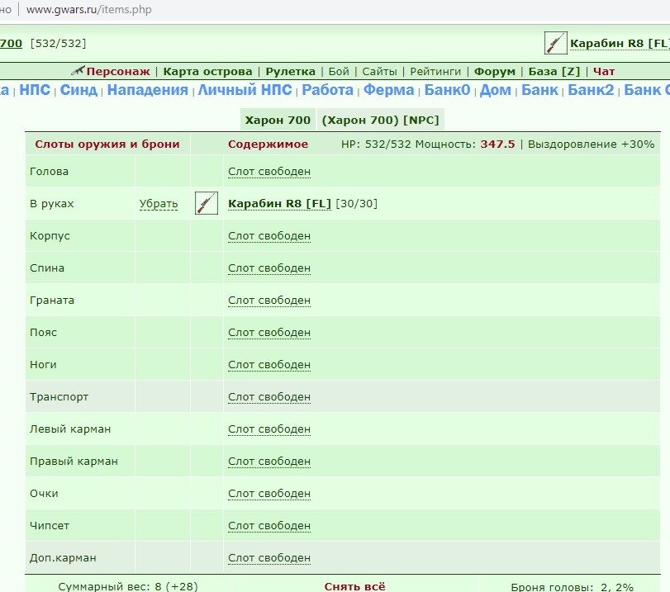Click the Содержимое column header
Screen dimensions: 670x592
pyautogui.click(x=268, y=144)
